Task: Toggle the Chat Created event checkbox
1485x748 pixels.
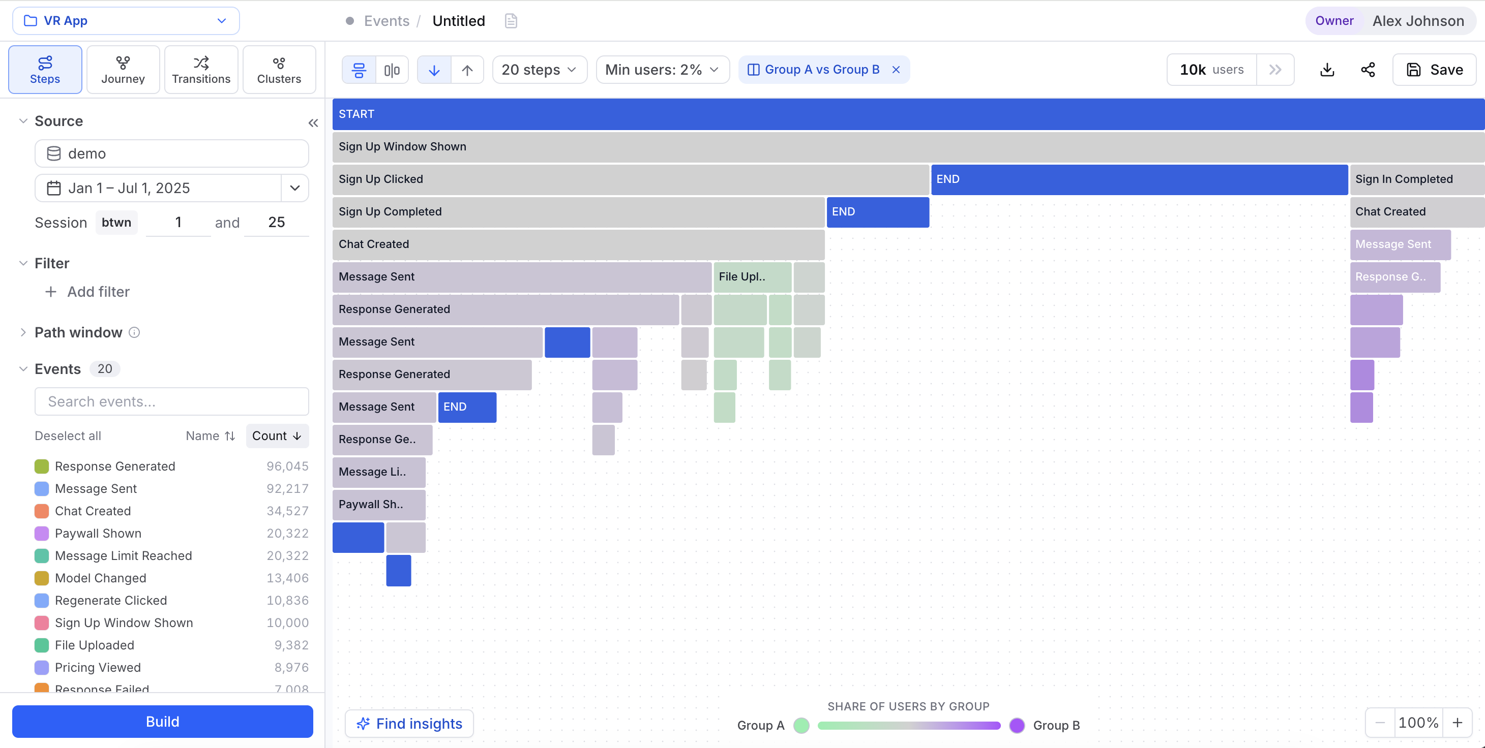Action: (x=42, y=511)
